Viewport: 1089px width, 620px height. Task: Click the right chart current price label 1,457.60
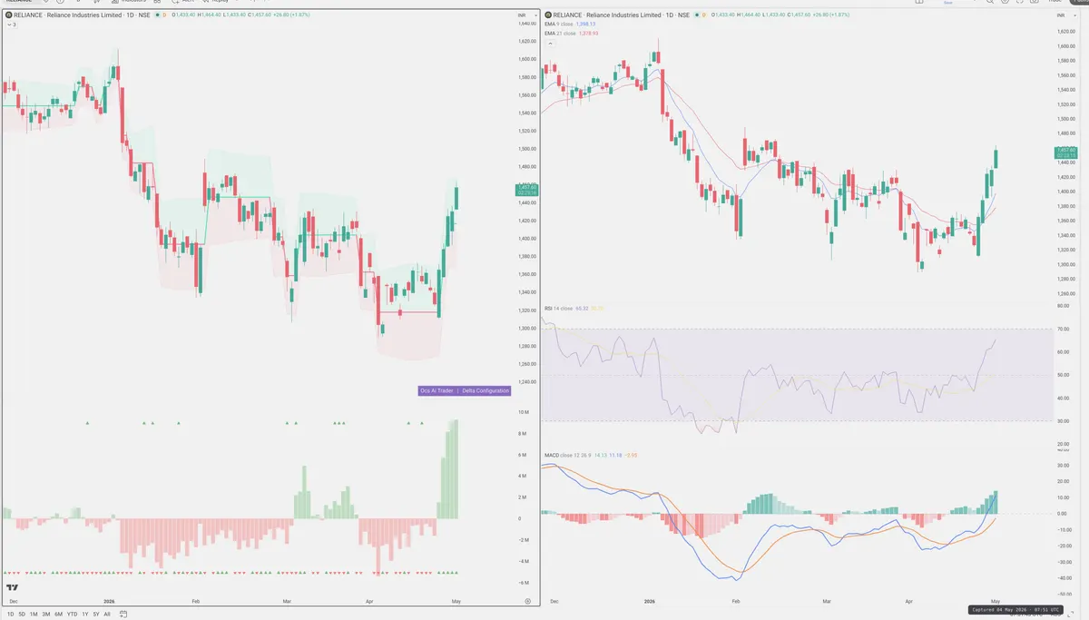click(x=1065, y=152)
